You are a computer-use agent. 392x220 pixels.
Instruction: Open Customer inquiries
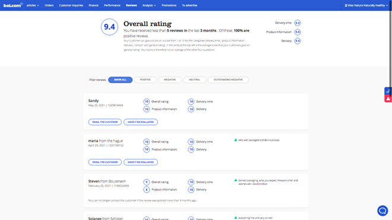pos(71,5)
